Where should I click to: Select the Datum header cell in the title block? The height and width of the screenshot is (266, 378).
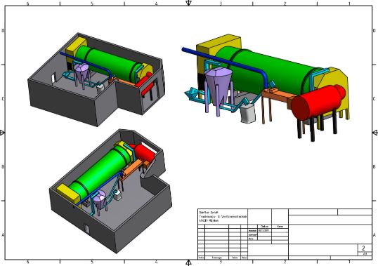click(x=265, y=226)
